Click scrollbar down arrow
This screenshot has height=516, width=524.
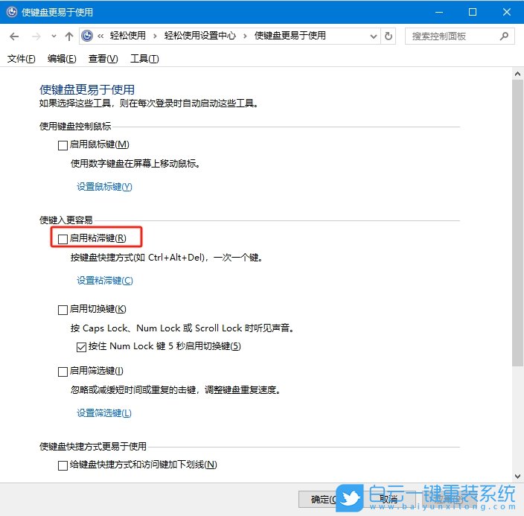click(517, 477)
